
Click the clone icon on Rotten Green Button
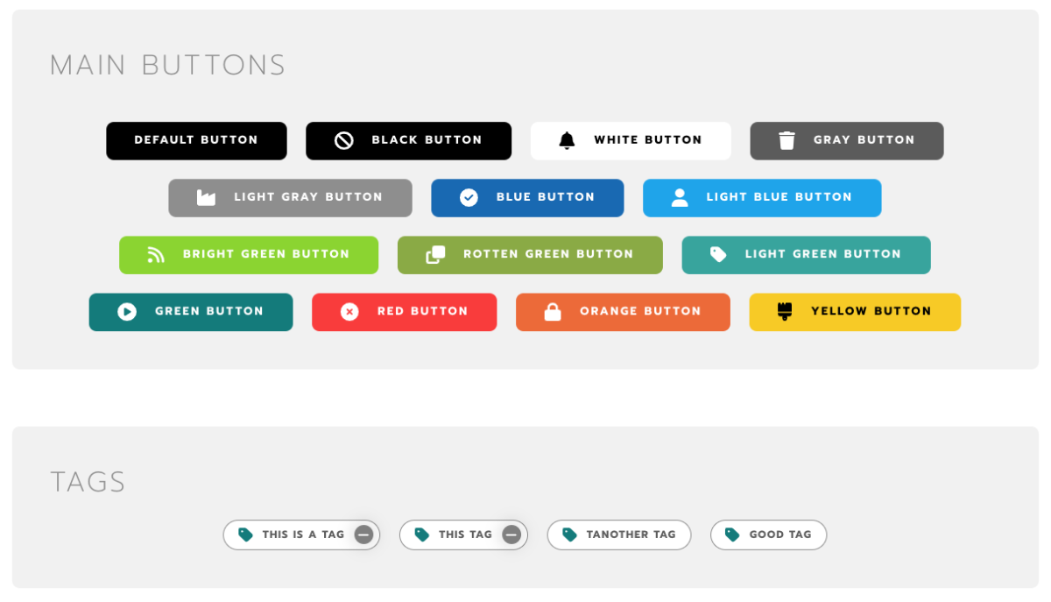coord(435,254)
